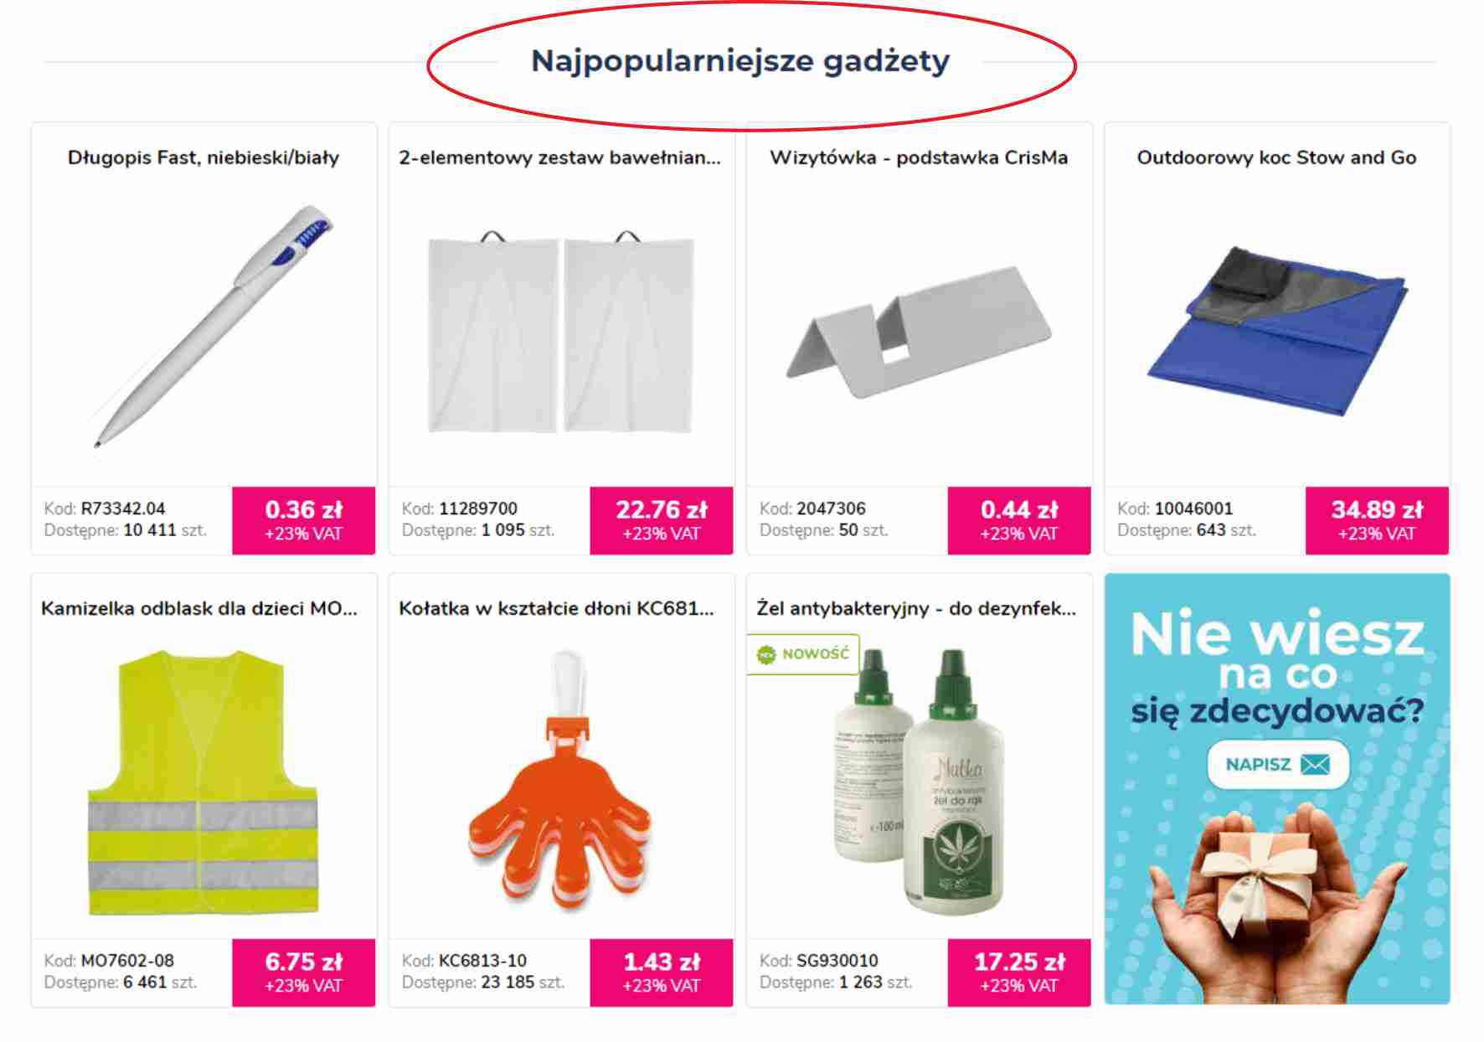Click the Żel antybakteryjny product title

click(916, 608)
